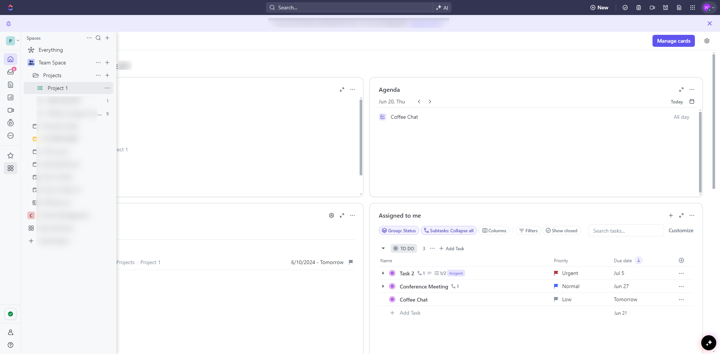The width and height of the screenshot is (720, 354).
Task: Expand the Agenda card to full screen
Action: point(681,90)
